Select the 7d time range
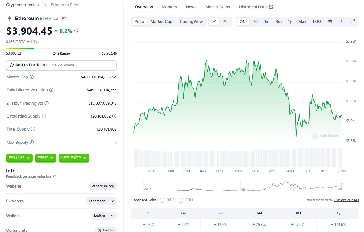The height and width of the screenshot is (232, 364). 255,22
